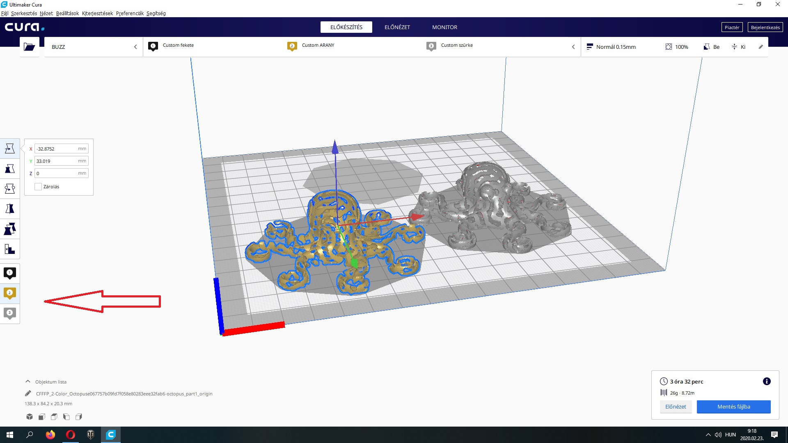This screenshot has height=443, width=788.
Task: Select the Support Blocker tool
Action: [10, 249]
